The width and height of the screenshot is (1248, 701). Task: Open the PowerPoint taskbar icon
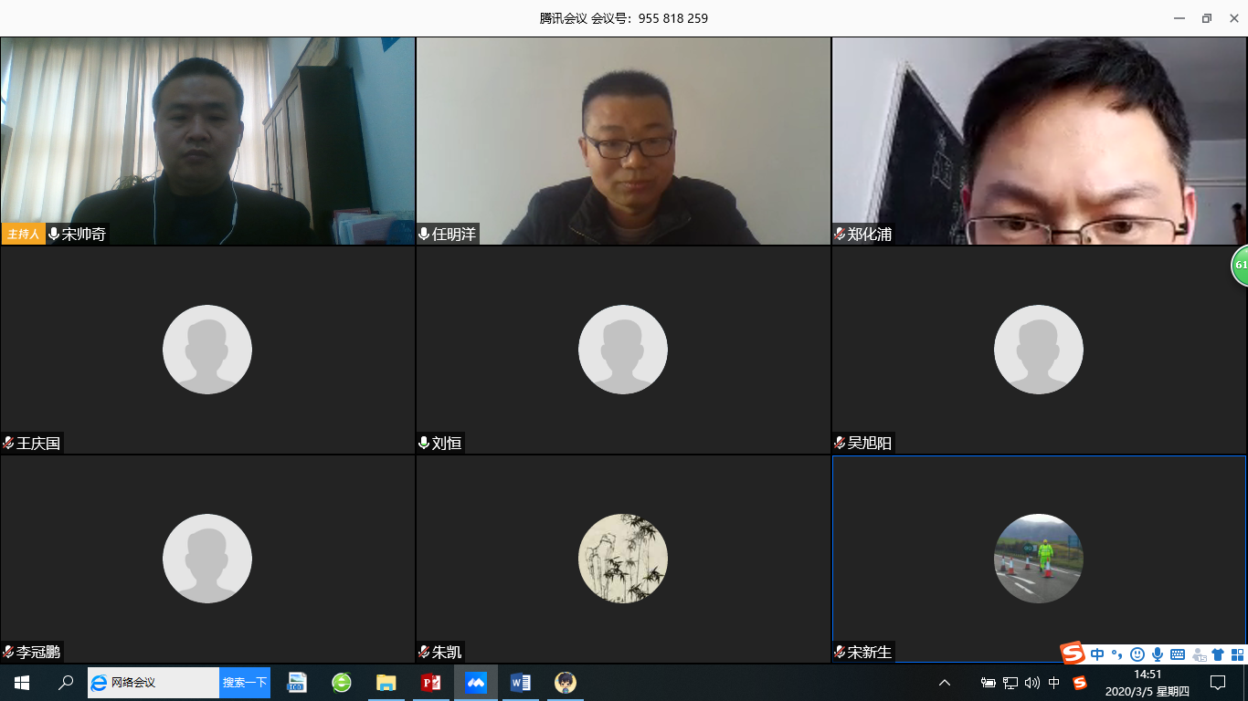(x=430, y=682)
